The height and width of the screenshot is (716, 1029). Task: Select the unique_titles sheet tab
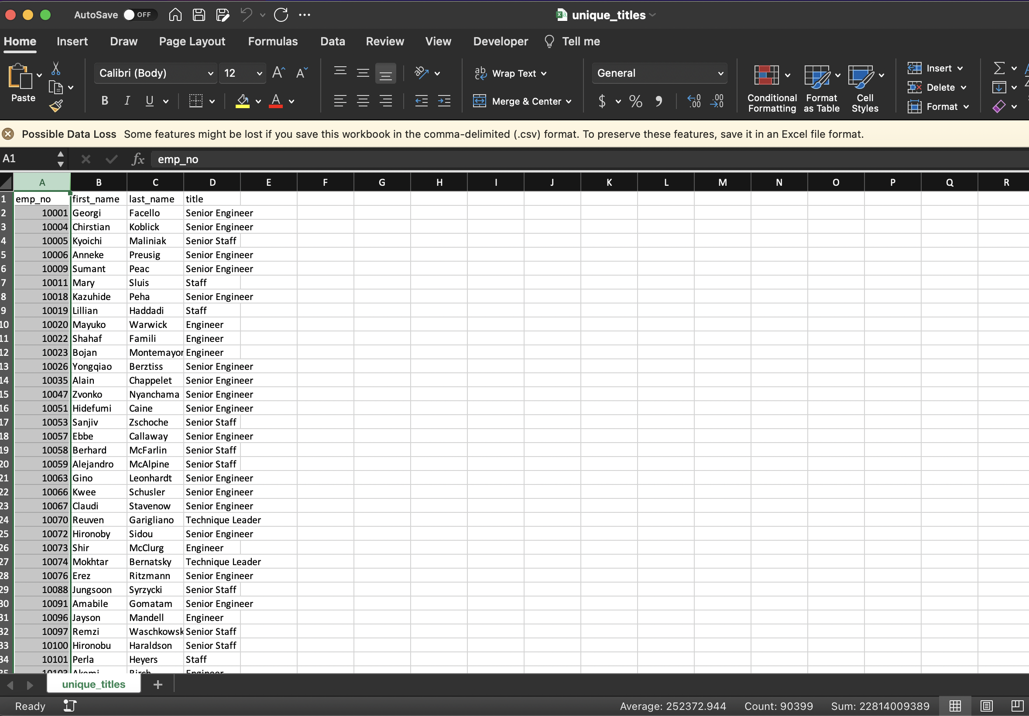click(x=94, y=684)
